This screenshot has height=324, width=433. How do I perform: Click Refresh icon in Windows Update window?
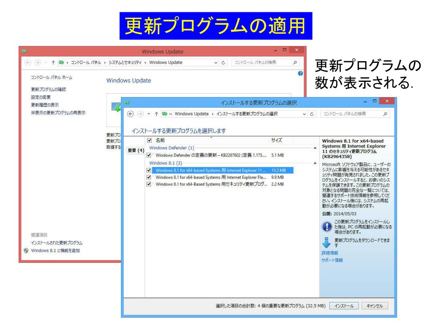[223, 62]
